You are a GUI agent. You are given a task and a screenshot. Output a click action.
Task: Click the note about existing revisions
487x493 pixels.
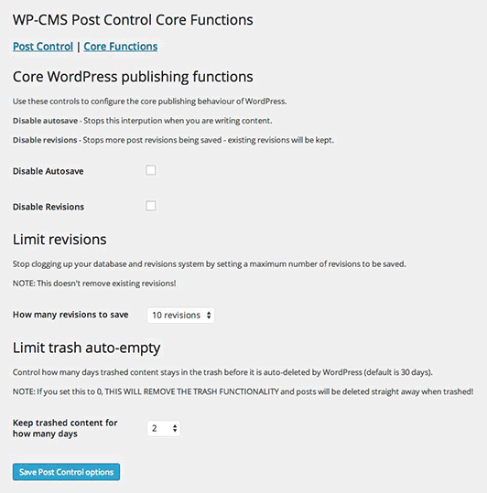(x=94, y=284)
